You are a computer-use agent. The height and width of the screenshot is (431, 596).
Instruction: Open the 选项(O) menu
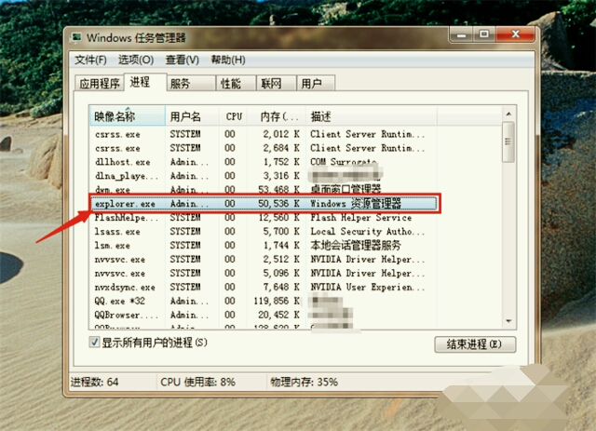[x=136, y=61]
